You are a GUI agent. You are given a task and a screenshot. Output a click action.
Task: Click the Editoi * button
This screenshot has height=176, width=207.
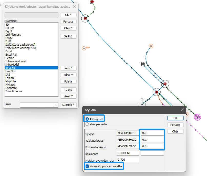click(x=68, y=75)
